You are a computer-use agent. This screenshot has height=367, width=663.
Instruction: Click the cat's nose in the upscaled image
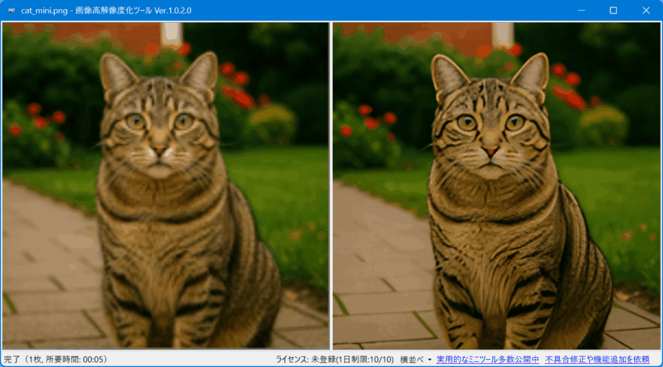[x=491, y=151]
